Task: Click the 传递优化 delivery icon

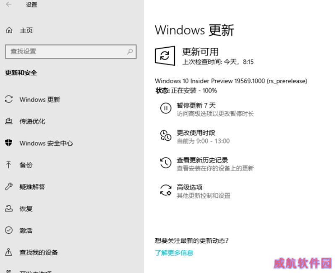Action: tap(8, 121)
